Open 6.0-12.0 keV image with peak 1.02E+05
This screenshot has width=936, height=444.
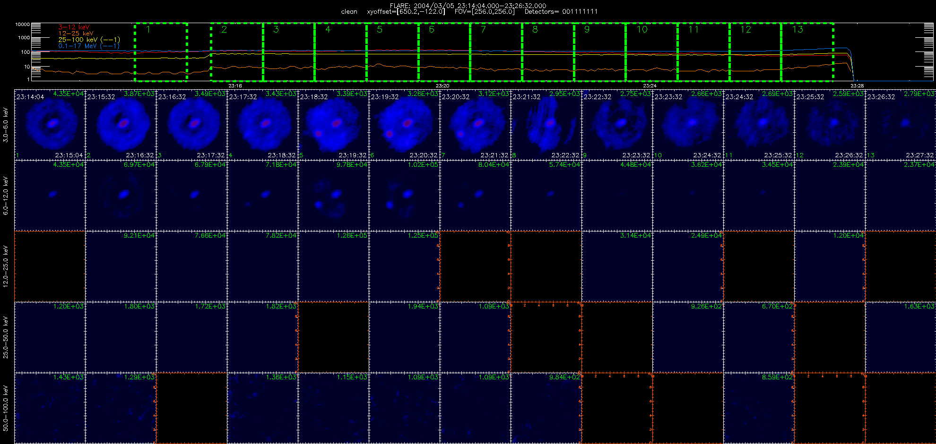tap(405, 196)
